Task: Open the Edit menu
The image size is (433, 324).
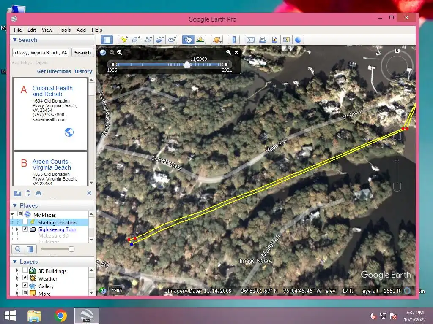Action: pyautogui.click(x=31, y=30)
